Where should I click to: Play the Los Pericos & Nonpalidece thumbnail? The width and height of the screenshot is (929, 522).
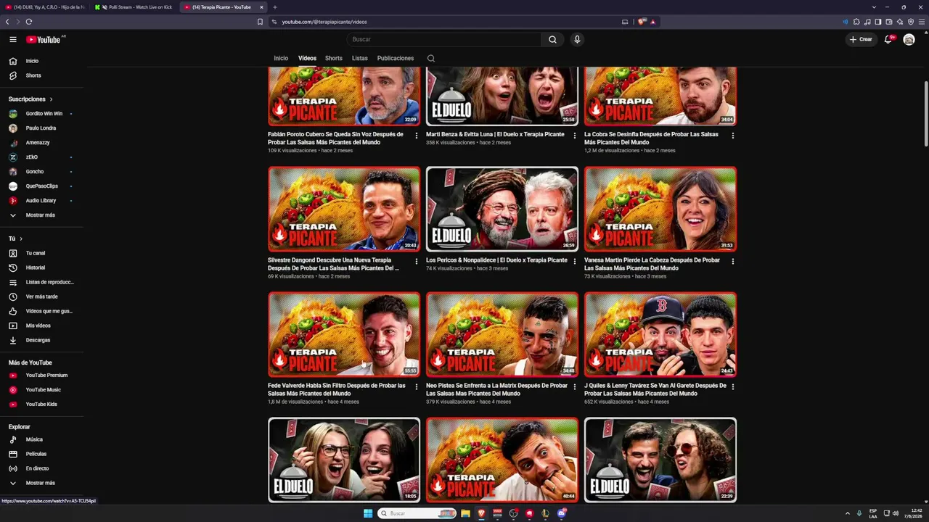[x=502, y=210]
